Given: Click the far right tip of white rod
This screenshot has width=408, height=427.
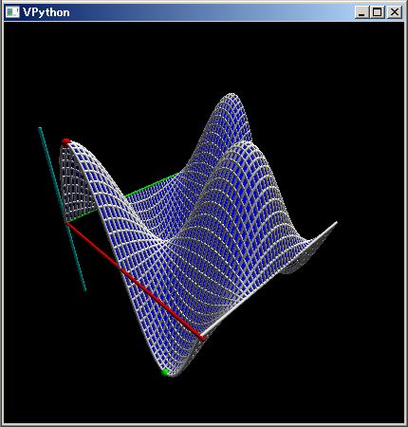Looking at the screenshot, I should tap(336, 223).
